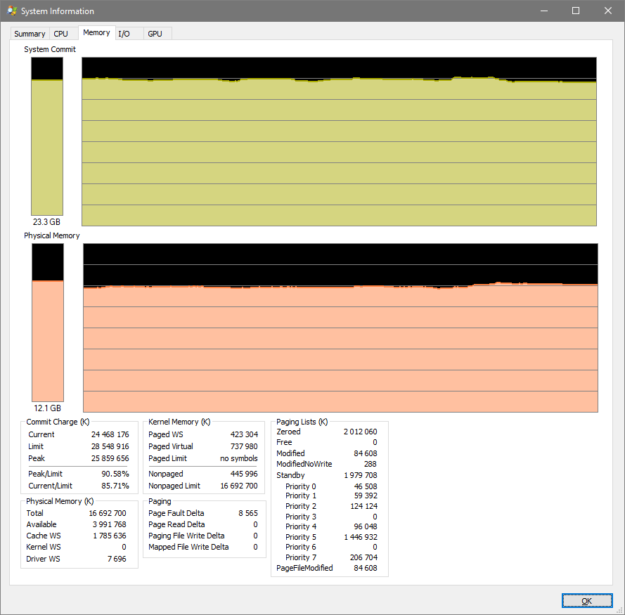This screenshot has height=615, width=625.
Task: Click the Paging Lists (K) group heading
Action: coord(302,422)
